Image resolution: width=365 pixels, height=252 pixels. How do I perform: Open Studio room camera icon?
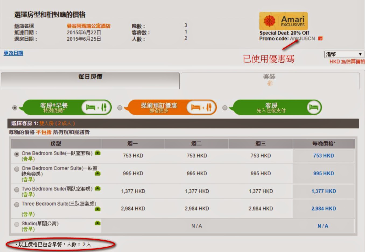(x=98, y=223)
